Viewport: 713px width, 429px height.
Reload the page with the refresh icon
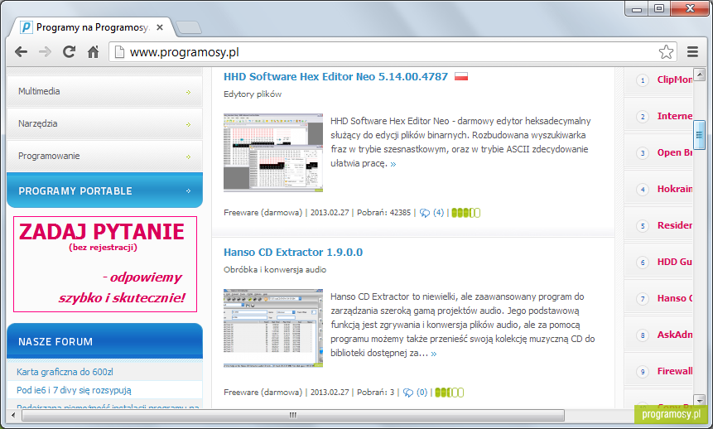click(69, 52)
